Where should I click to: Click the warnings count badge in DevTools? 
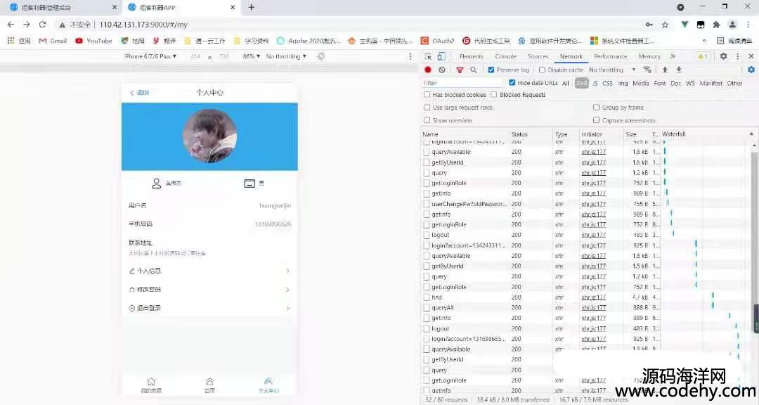pyautogui.click(x=702, y=56)
